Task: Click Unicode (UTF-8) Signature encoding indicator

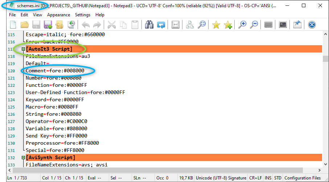Action: tap(221, 178)
